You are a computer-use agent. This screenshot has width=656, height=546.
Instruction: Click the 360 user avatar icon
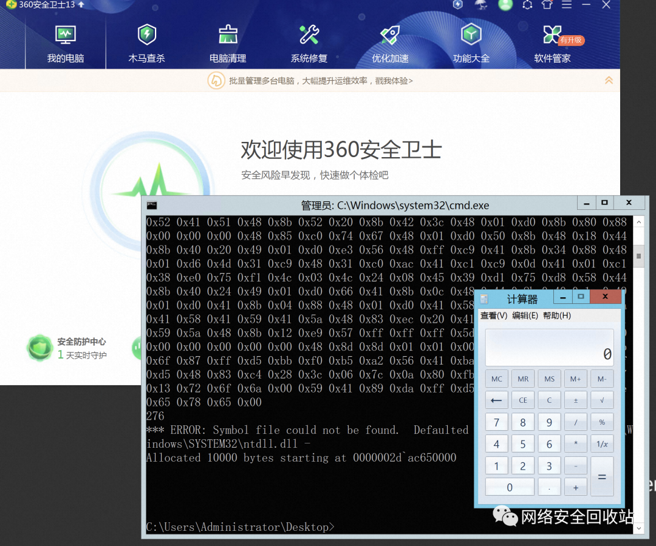coord(505,5)
